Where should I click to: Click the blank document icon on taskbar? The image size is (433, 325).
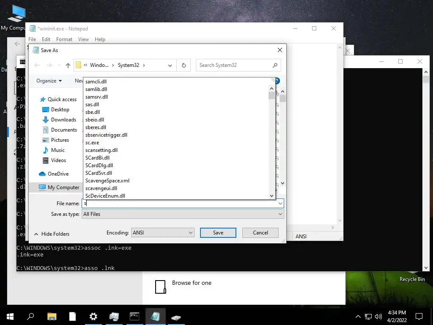pos(72,317)
